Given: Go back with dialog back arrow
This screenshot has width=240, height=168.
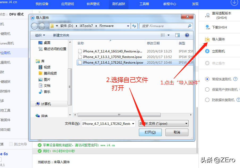Looking at the screenshot, I should [34, 26].
